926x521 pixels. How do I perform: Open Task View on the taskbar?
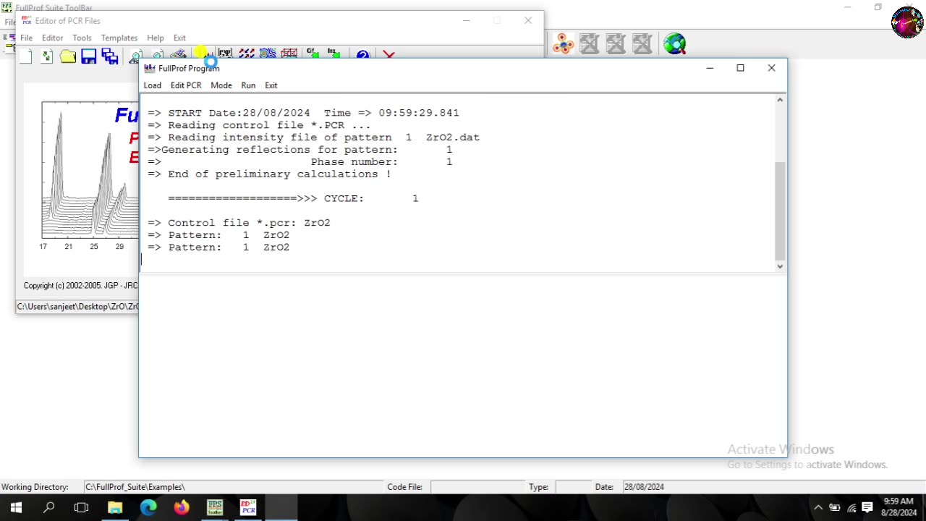[x=81, y=508]
